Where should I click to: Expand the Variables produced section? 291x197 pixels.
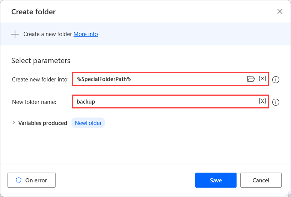click(x=14, y=123)
